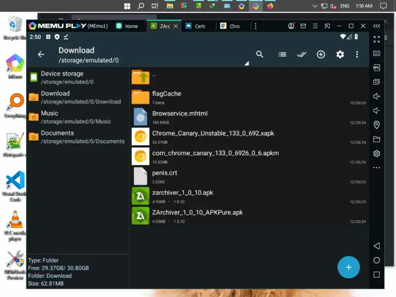
Task: Open Everything desktop shortcut
Action: pyautogui.click(x=15, y=106)
